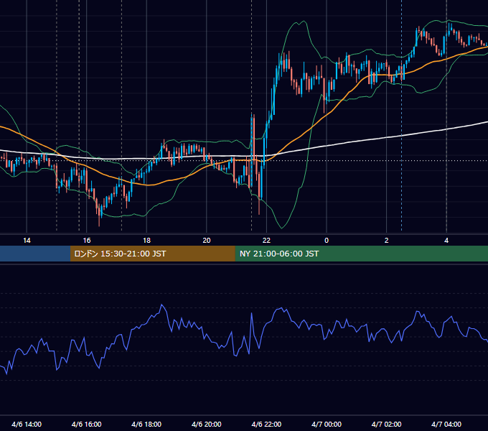488x431 pixels.
Task: Click the 4/6 16:00 date label
Action: tap(87, 424)
